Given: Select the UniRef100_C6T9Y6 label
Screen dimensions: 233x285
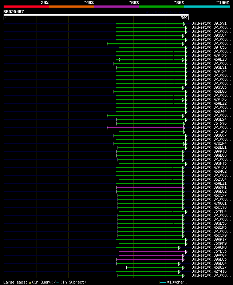Looking at the screenshot, I should (209, 124).
